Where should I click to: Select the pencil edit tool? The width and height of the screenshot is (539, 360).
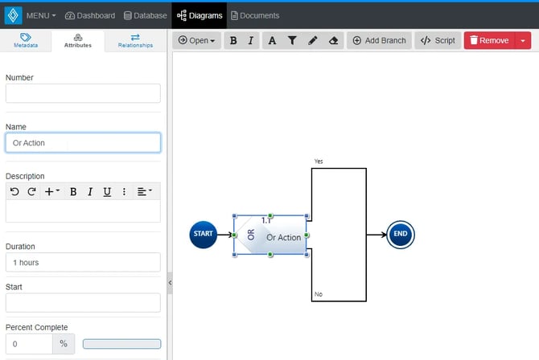313,40
